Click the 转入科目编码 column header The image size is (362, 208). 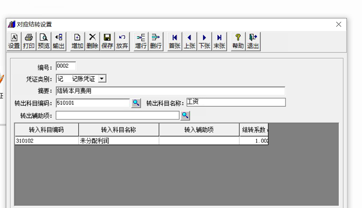tap(47, 130)
